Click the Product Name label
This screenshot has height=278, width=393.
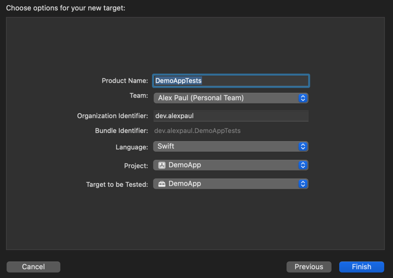click(x=124, y=81)
